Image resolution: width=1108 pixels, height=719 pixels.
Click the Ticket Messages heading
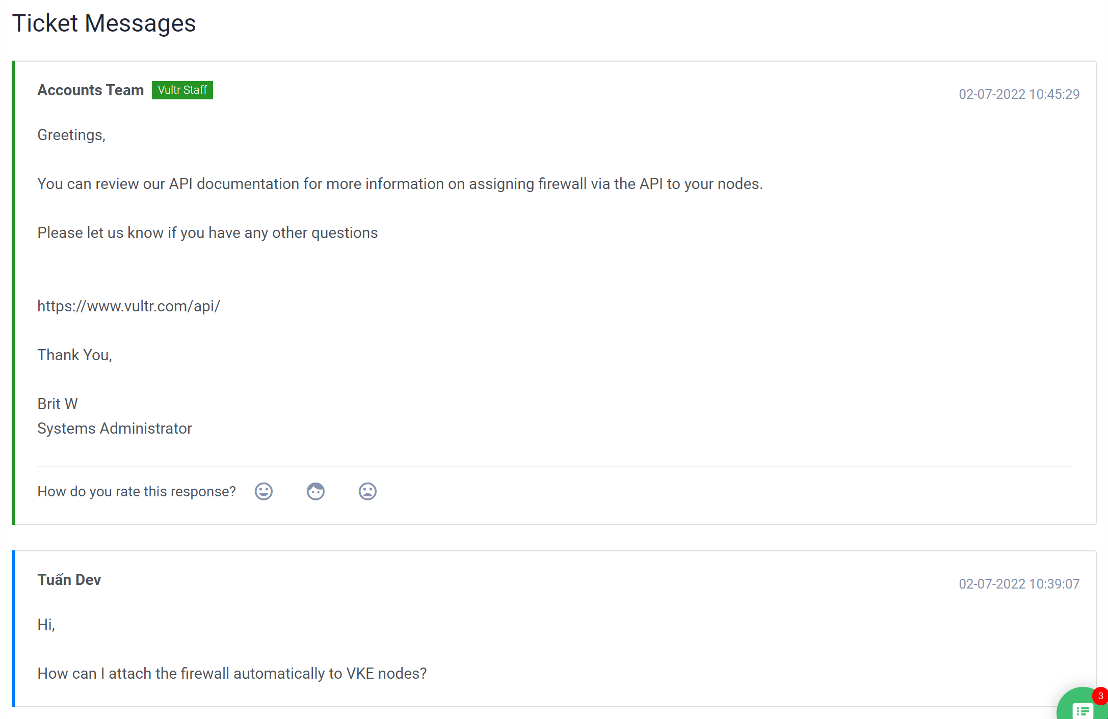pyautogui.click(x=104, y=23)
